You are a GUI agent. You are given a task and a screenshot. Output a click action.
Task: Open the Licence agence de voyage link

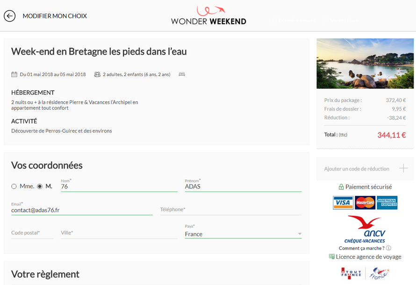pos(368,256)
